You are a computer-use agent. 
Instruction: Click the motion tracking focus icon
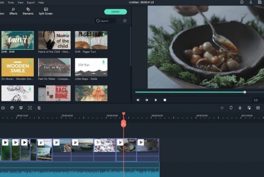(30, 108)
